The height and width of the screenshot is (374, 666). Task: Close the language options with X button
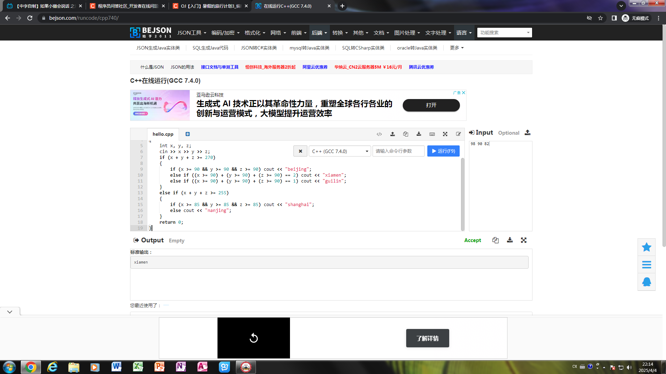pos(300,151)
